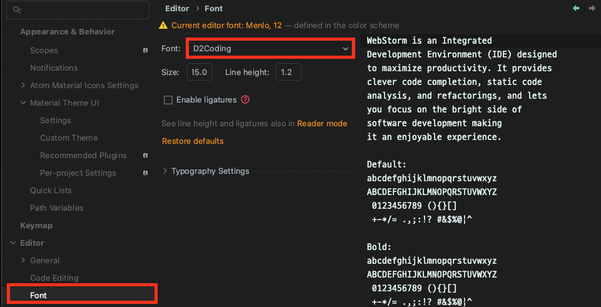Viewport: 601px width, 307px height.
Task: Open Settings under Material Theme UI
Action: [55, 120]
